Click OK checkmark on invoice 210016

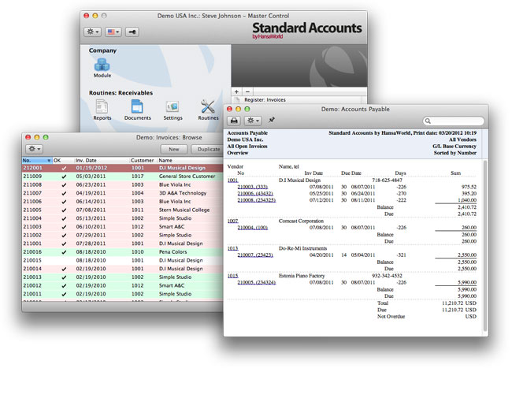(64, 252)
